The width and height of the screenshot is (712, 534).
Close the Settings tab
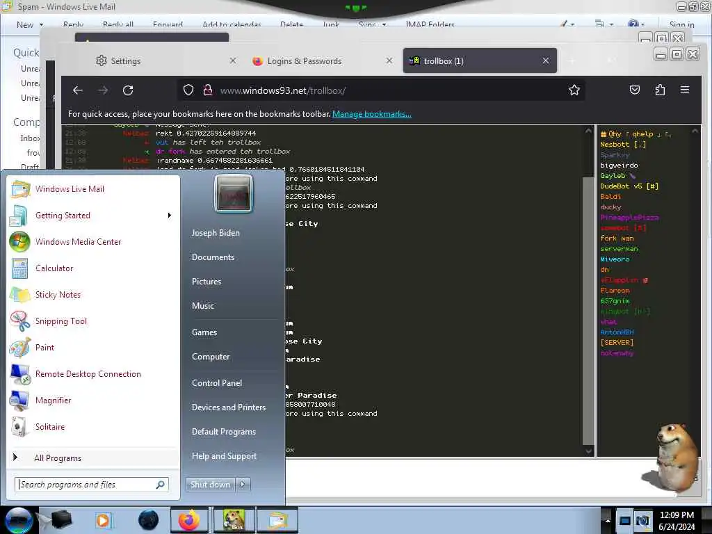(x=233, y=60)
